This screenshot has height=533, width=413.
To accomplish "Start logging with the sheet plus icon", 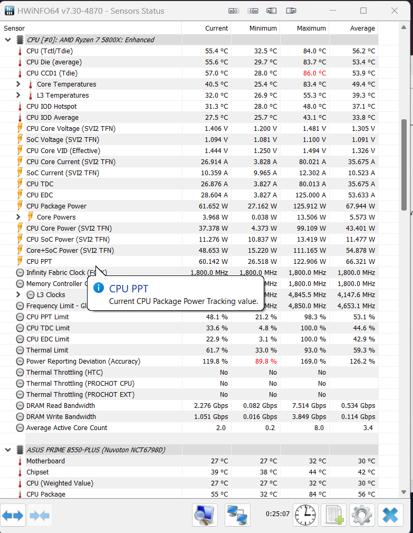I will 334,516.
